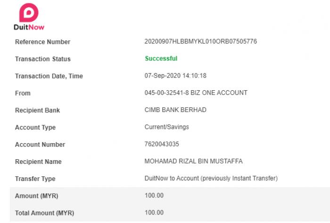The image size is (330, 223).
Task: Select the Total Amount value 100.00
Action: click(154, 213)
